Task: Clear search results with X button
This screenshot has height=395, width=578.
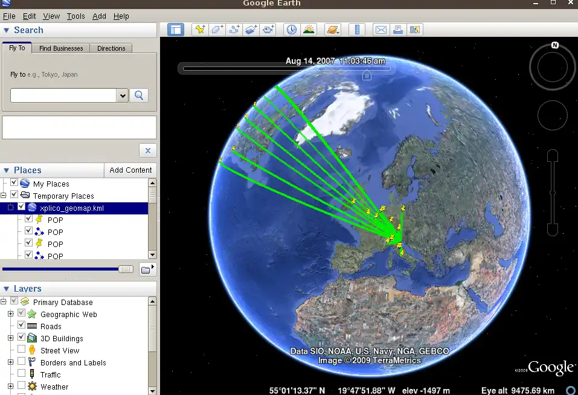Action: click(x=148, y=151)
